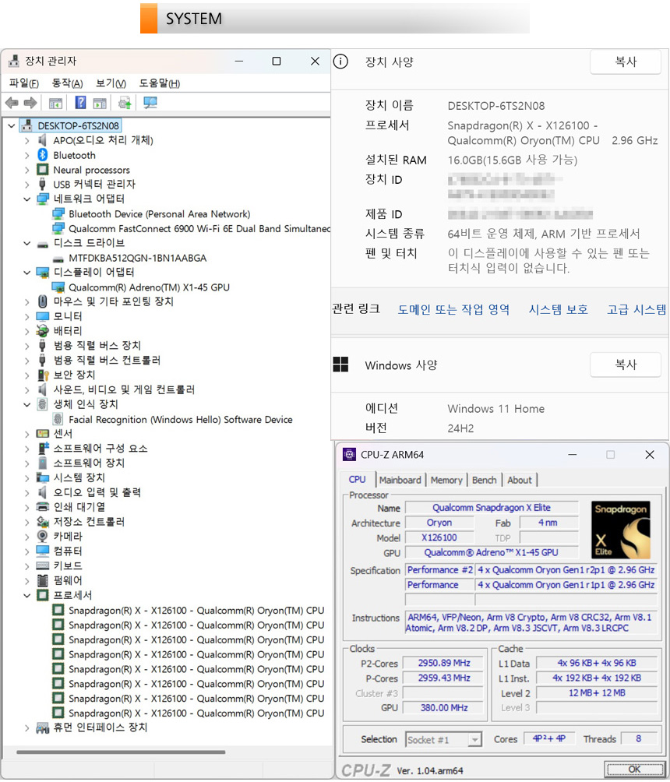Click the back arrow in Device Manager toolbar

coord(12,103)
